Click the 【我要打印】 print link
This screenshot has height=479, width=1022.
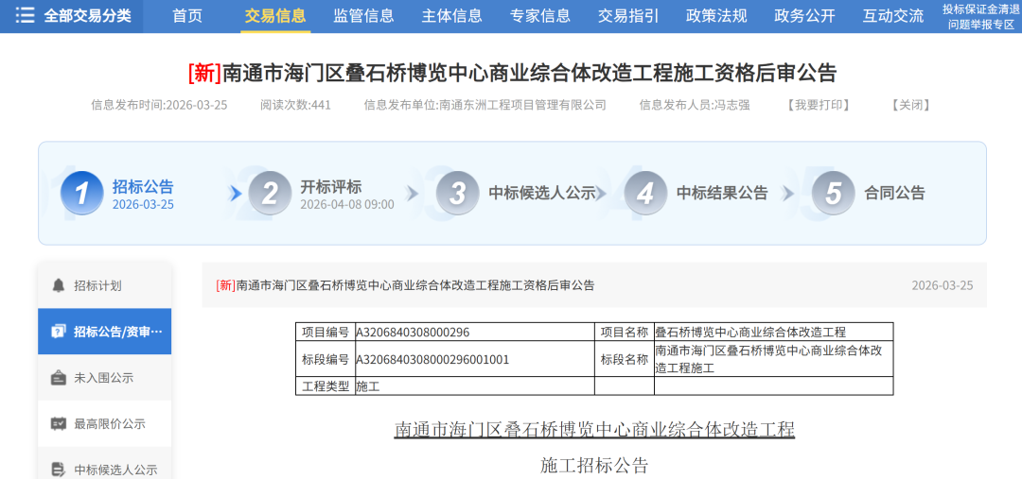(x=818, y=105)
